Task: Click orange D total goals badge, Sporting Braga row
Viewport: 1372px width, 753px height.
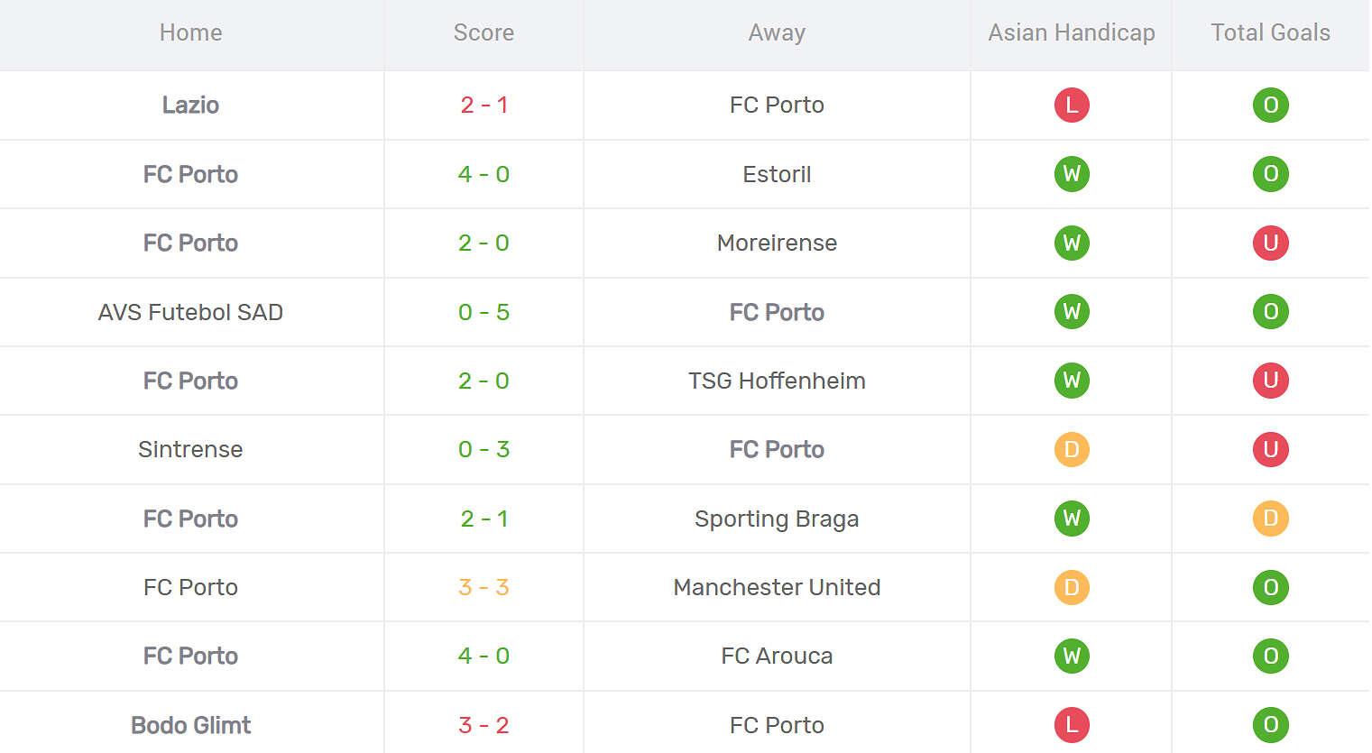Action: (1270, 519)
